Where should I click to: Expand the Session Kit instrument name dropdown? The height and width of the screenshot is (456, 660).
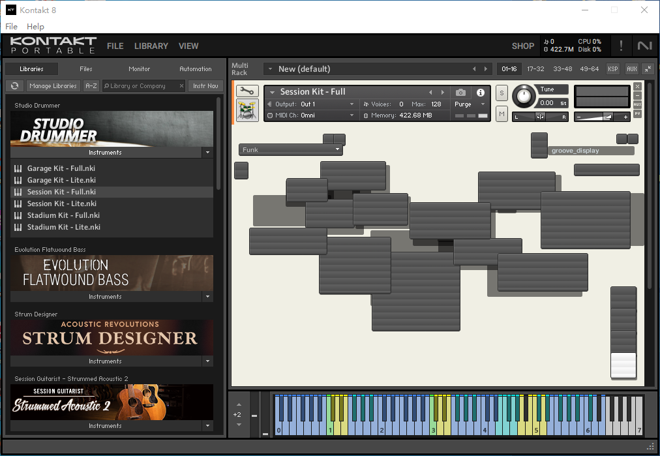pos(272,92)
